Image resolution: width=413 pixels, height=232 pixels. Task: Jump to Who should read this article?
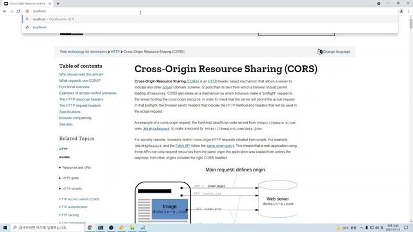click(x=81, y=75)
